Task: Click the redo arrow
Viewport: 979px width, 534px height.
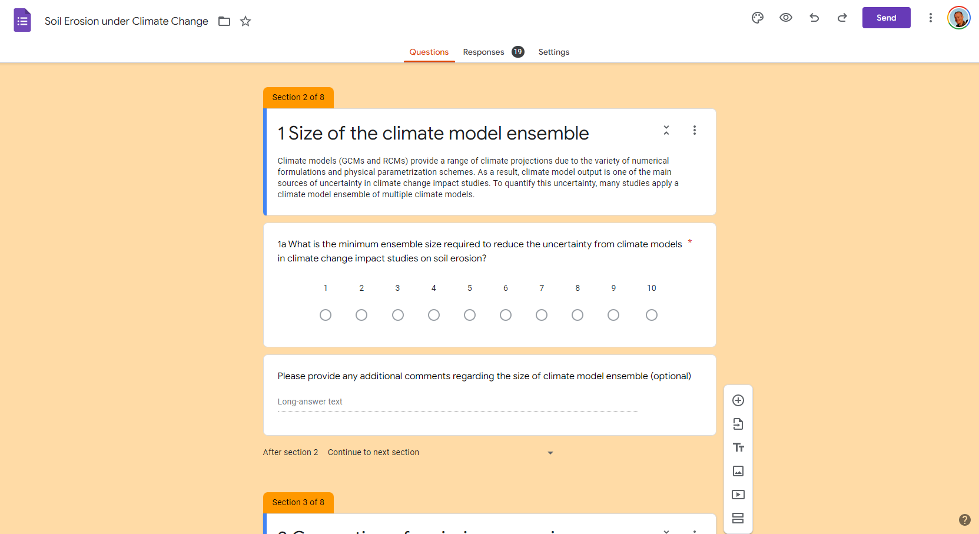Action: (842, 18)
